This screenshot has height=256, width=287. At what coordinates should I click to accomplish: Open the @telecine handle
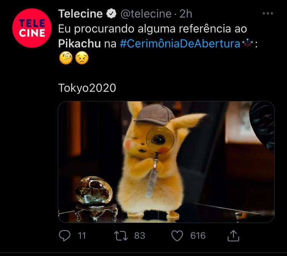(x=146, y=14)
